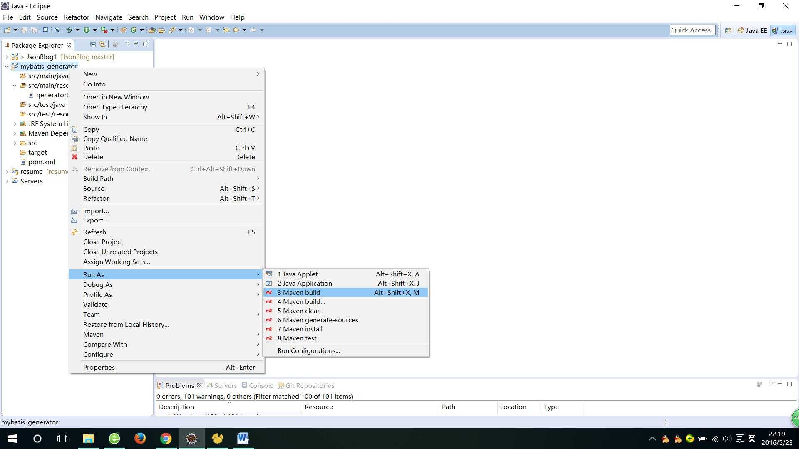Click Delete in the context menu

click(166, 157)
